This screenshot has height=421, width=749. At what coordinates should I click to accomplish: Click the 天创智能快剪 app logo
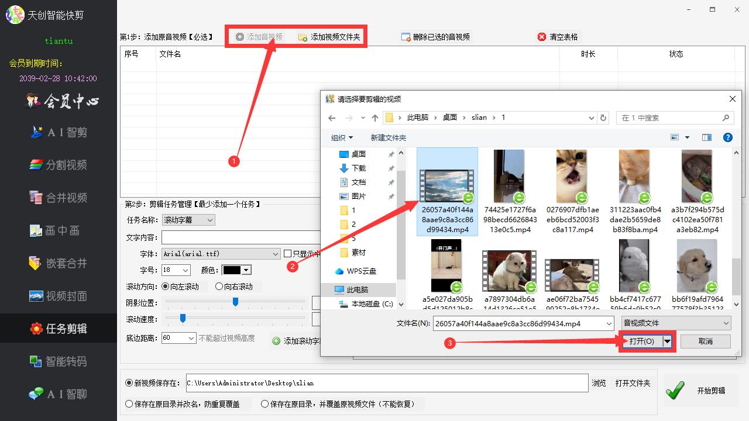tap(15, 15)
